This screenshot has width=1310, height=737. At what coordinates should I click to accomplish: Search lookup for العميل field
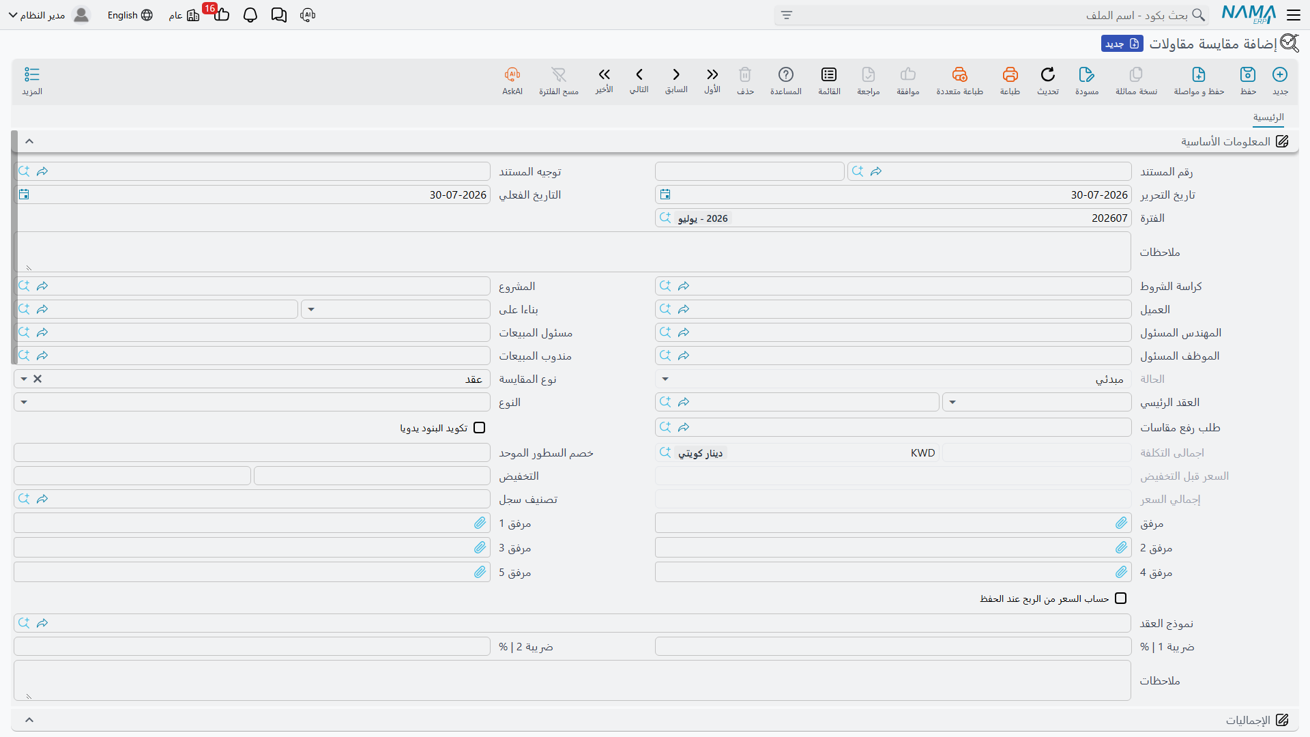[665, 310]
